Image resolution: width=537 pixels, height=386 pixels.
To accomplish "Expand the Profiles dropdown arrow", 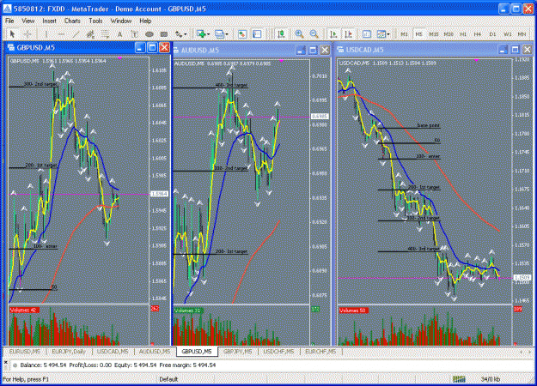I will click(226, 34).
